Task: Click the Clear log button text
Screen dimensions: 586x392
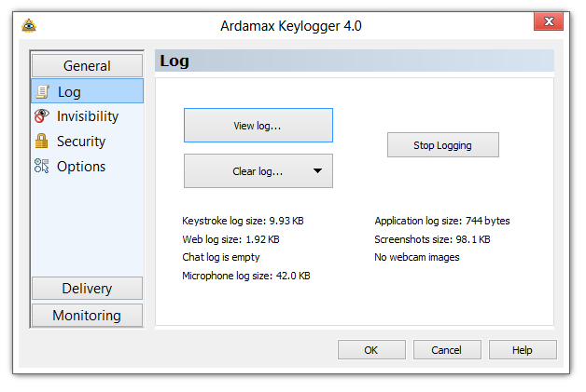Action: [x=258, y=171]
